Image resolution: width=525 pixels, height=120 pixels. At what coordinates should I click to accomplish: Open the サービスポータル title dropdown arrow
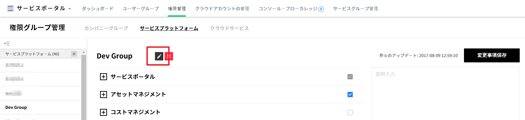coord(70,9)
